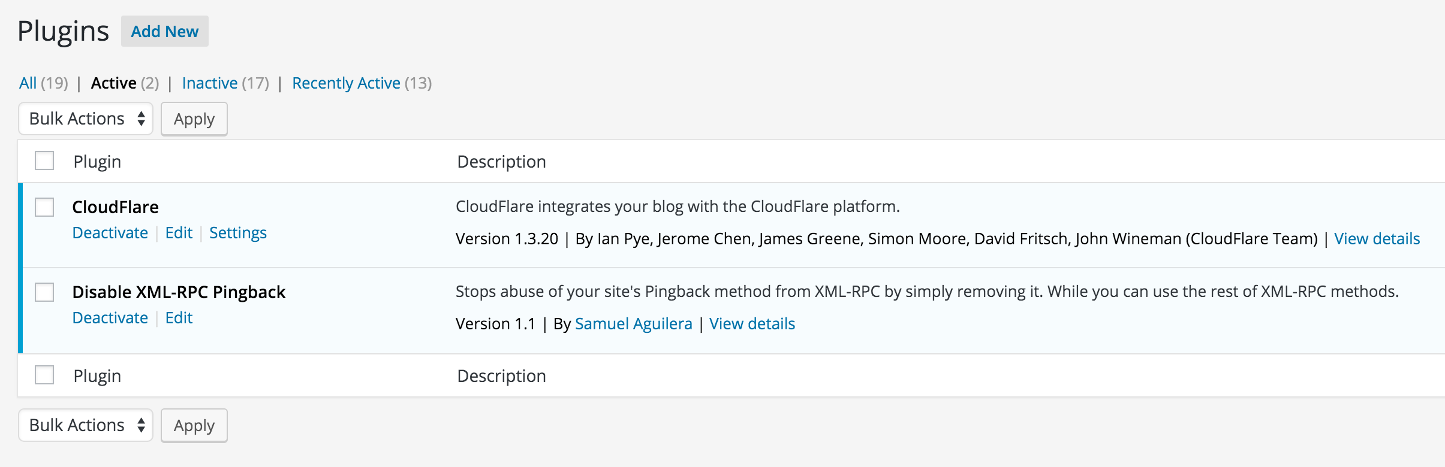
Task: Toggle select-all checkbox in table header
Action: [44, 160]
